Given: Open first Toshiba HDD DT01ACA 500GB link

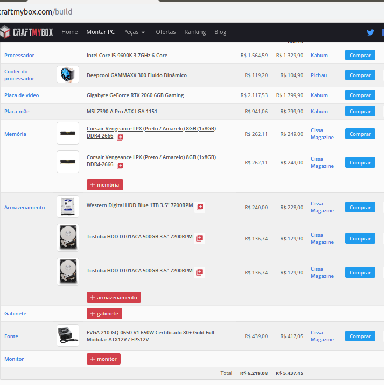Looking at the screenshot, I should pos(139,237).
